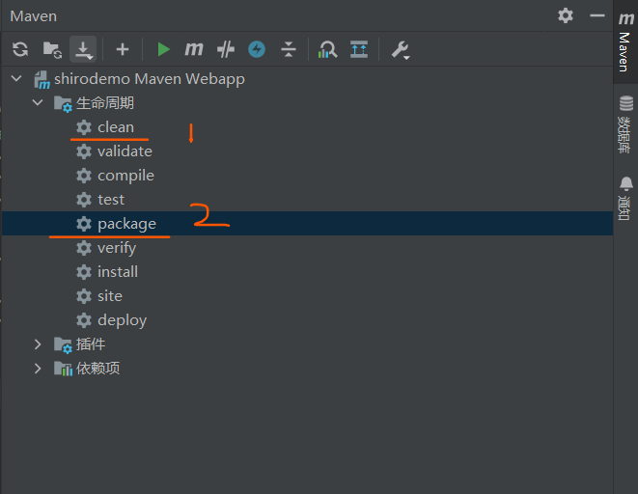The height and width of the screenshot is (494, 638).
Task: Expand the 依赖项 (dependencies) node
Action: [38, 369]
